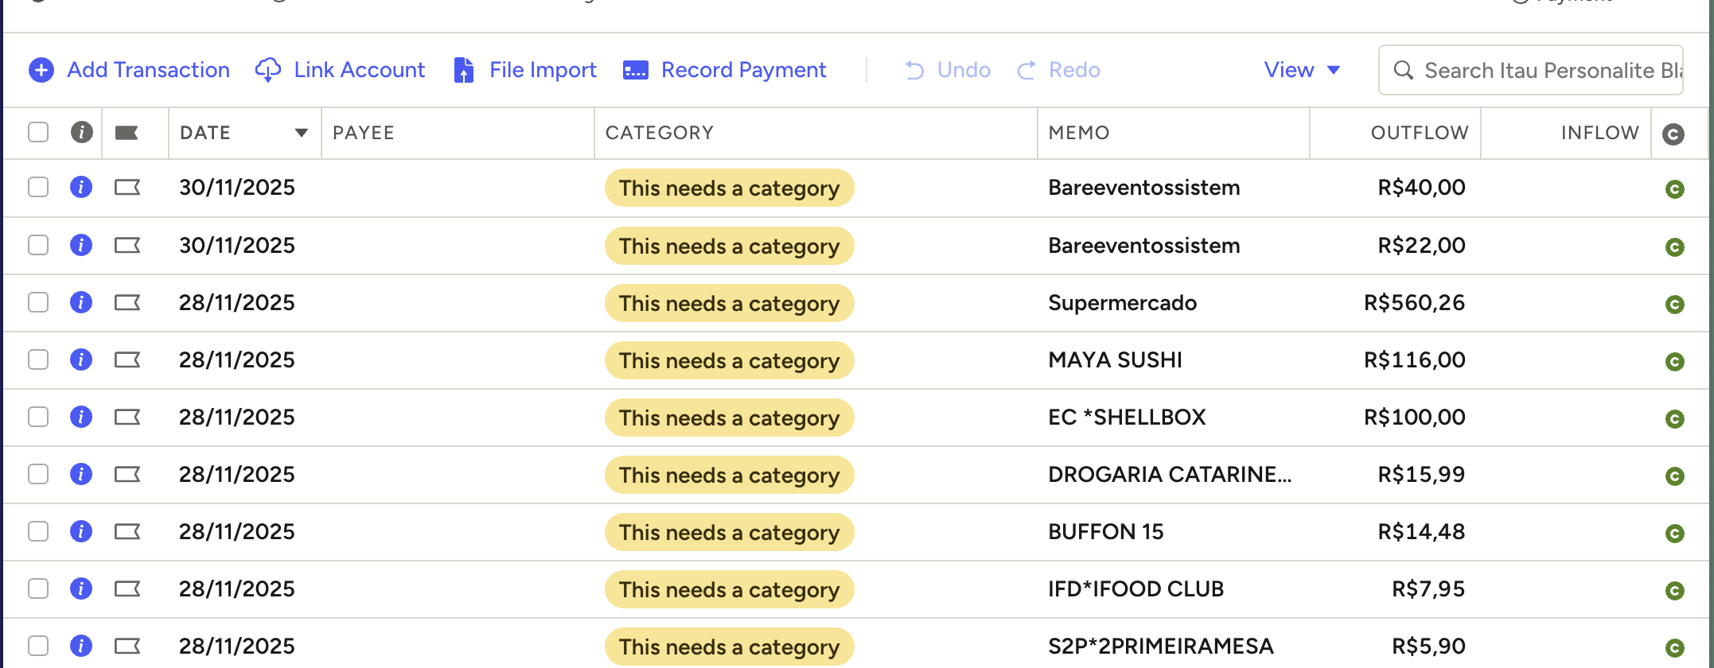The width and height of the screenshot is (1714, 668).
Task: Tick the checkbox for IFD*IFOOD CLUB row
Action: click(x=38, y=588)
